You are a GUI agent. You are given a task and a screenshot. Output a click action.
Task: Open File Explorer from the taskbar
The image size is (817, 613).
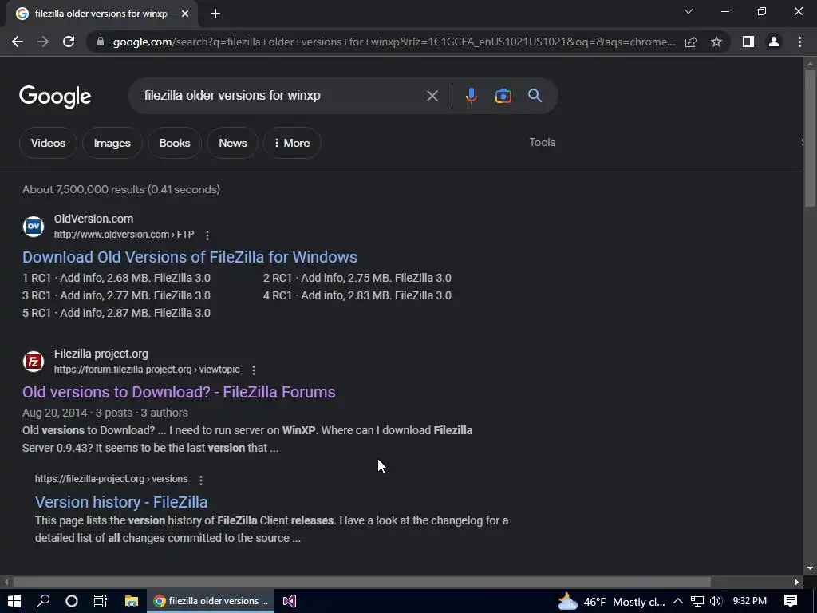pyautogui.click(x=132, y=601)
